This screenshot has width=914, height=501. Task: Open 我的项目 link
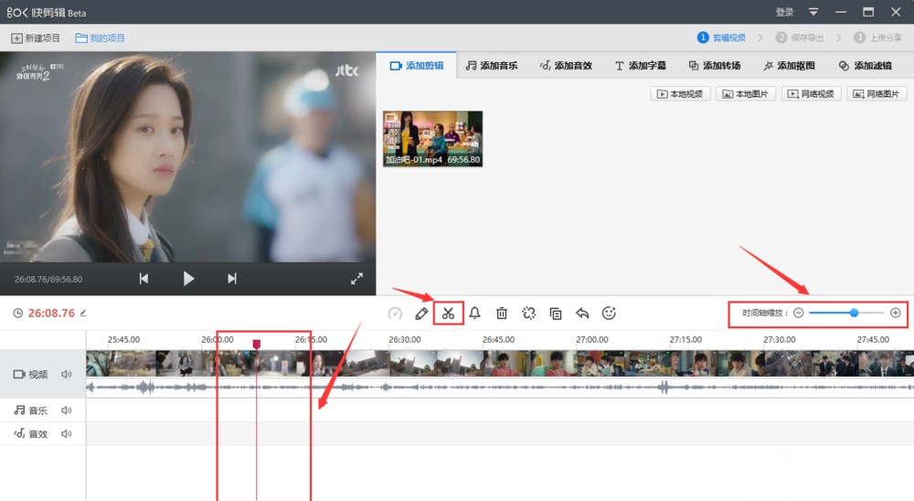(100, 38)
